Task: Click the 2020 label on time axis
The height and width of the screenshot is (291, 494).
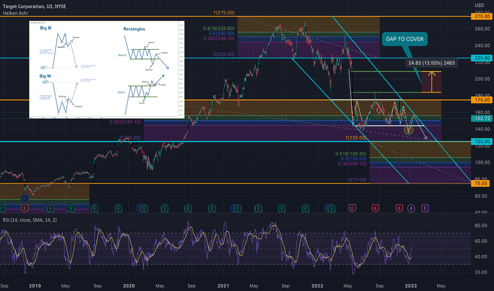Action: pos(129,286)
